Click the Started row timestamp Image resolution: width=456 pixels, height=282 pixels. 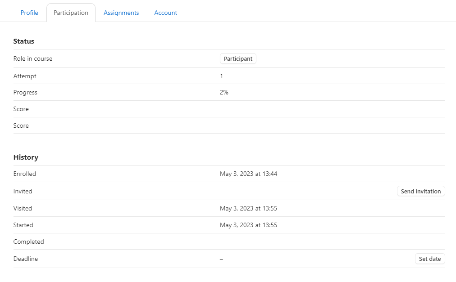coord(248,225)
